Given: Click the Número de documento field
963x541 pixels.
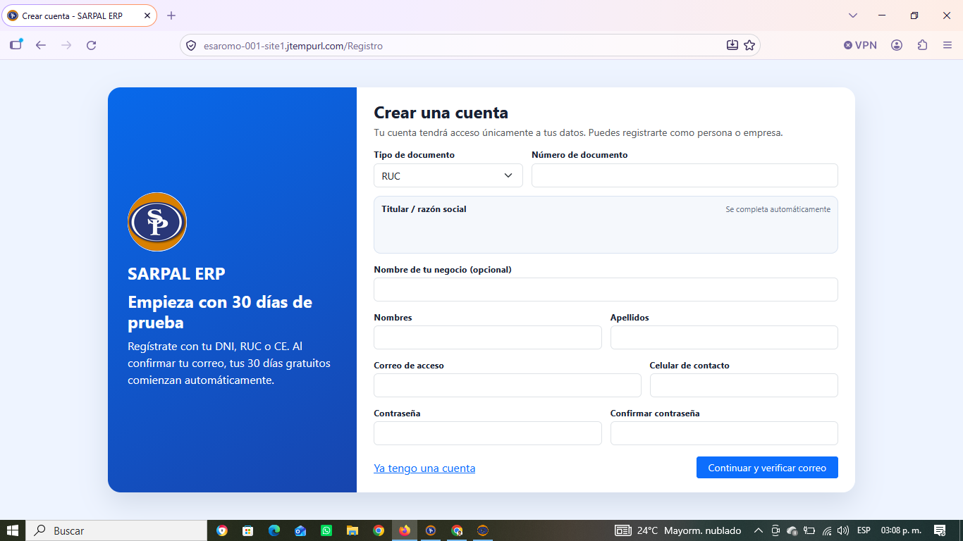Looking at the screenshot, I should [685, 175].
